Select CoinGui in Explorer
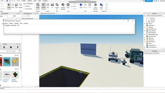 152,22
